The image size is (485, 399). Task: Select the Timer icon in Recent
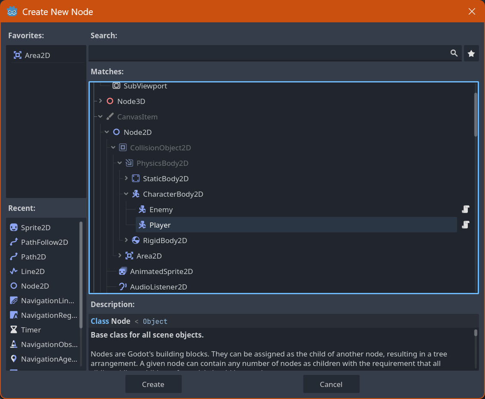13,329
